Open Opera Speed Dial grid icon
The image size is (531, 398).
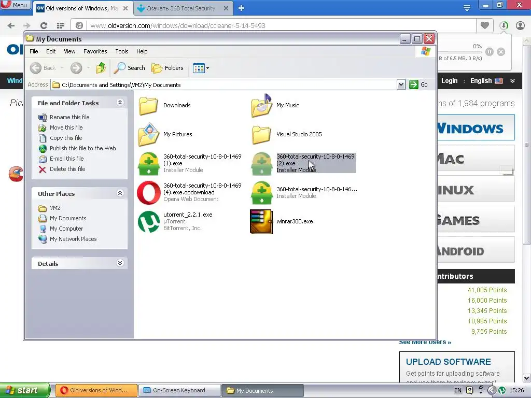coord(61,25)
